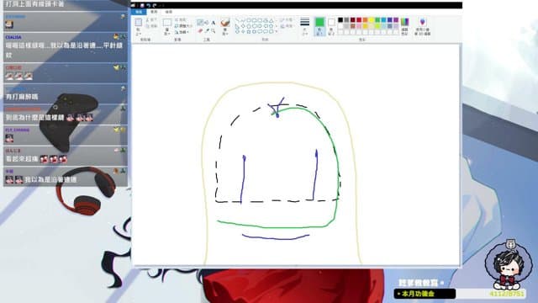Choose the lime palette color in second row
538x303 pixels.
[377, 26]
